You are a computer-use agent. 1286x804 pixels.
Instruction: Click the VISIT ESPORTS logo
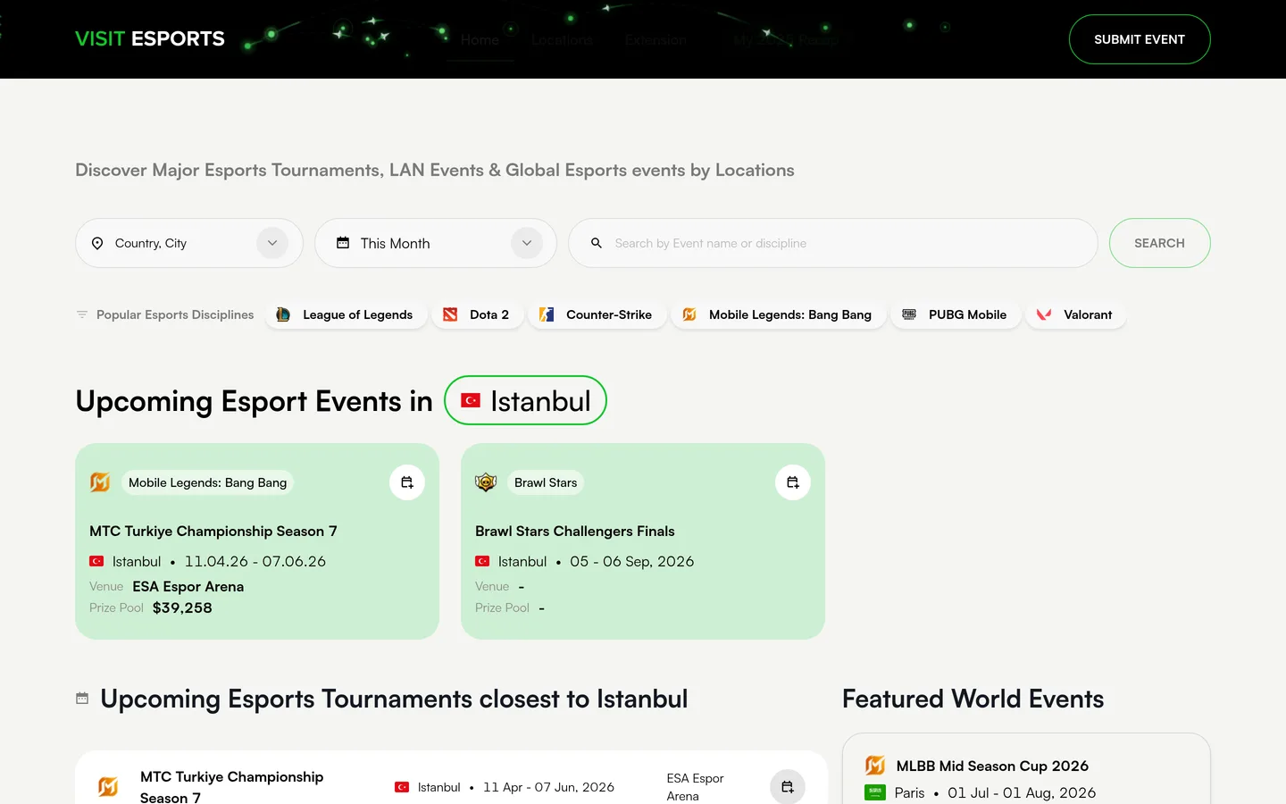(150, 39)
